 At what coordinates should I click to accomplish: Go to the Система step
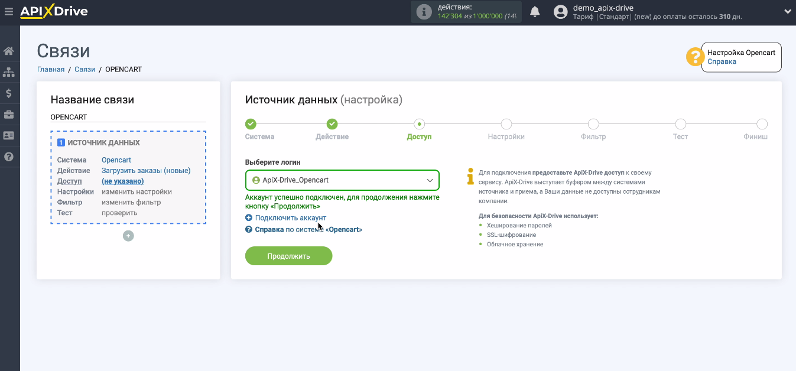click(x=251, y=124)
